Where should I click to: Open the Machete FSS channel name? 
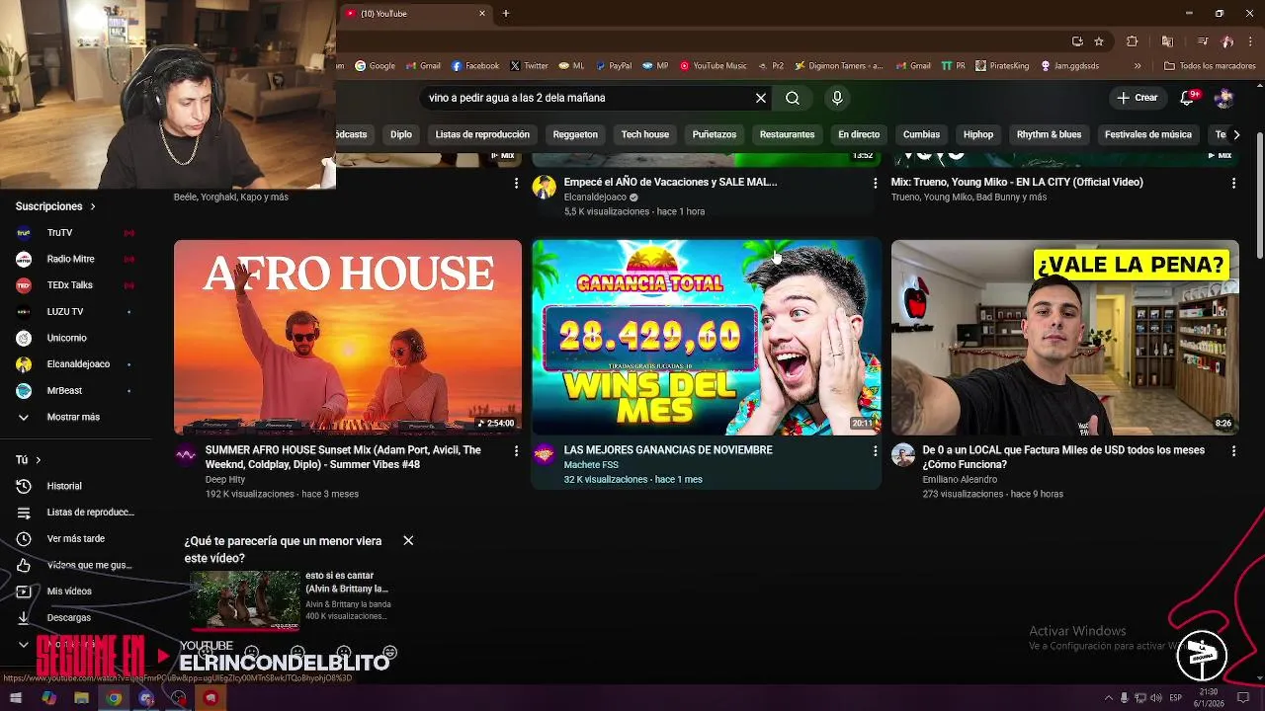tap(591, 465)
